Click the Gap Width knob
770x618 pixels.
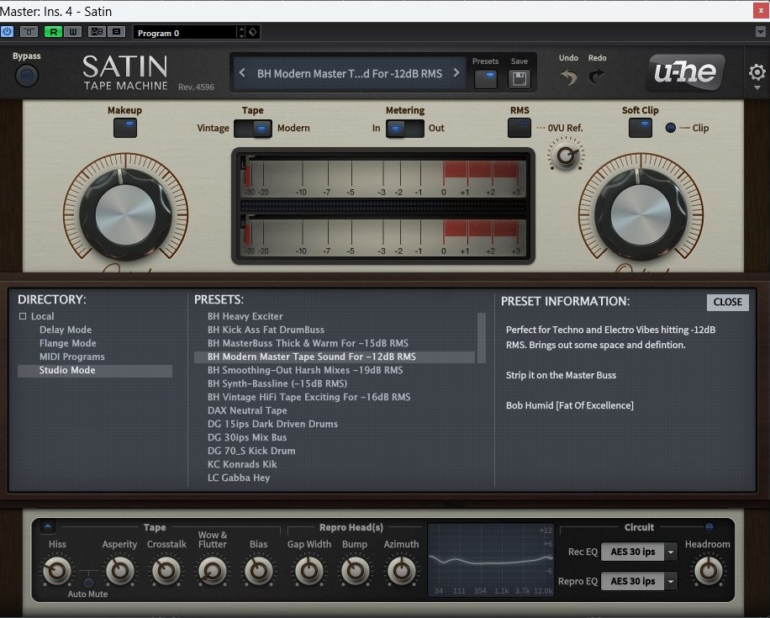coord(309,570)
